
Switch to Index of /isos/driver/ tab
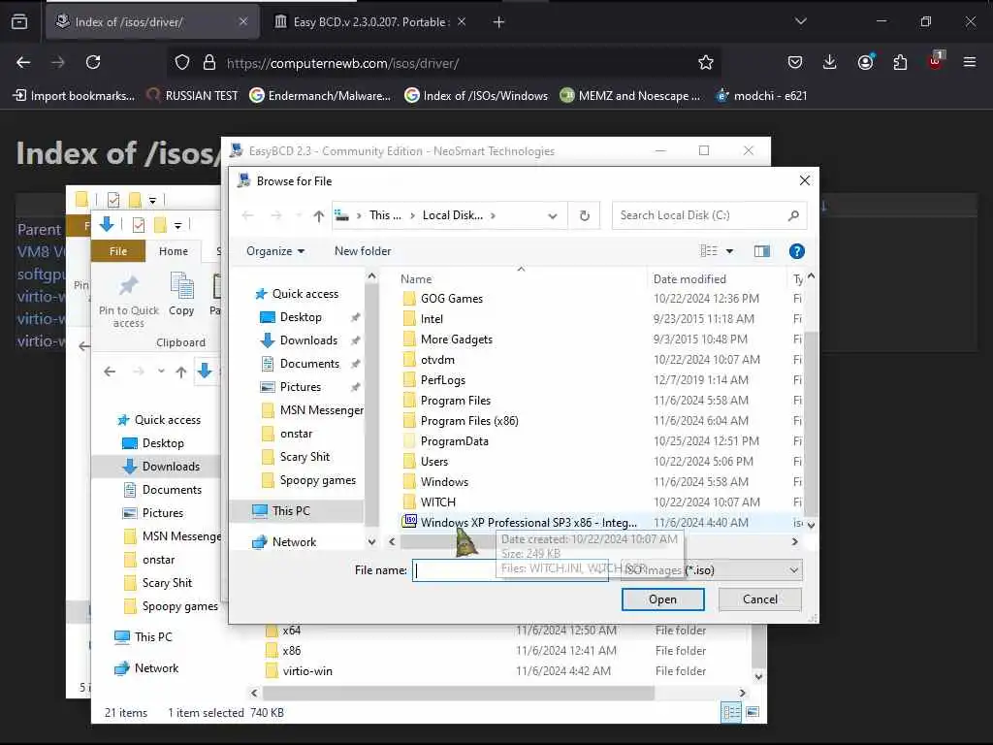[x=152, y=22]
